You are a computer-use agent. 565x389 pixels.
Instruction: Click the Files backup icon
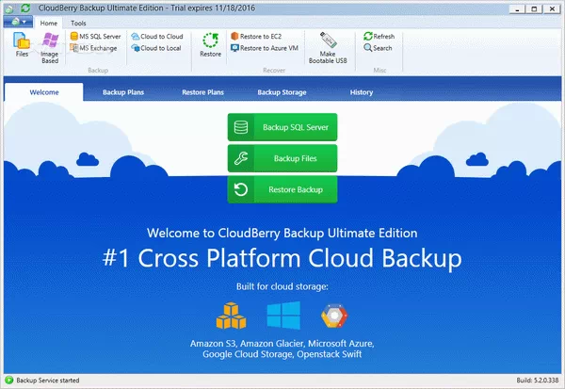pyautogui.click(x=22, y=44)
